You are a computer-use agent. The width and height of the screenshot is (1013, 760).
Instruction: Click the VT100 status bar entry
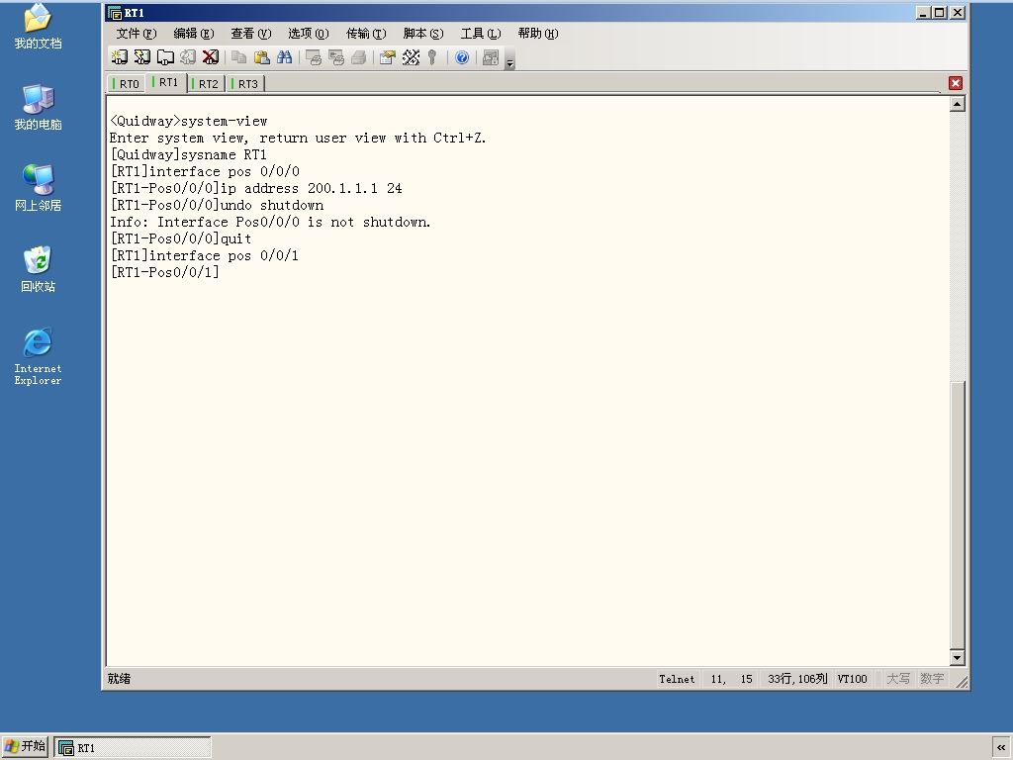(852, 679)
